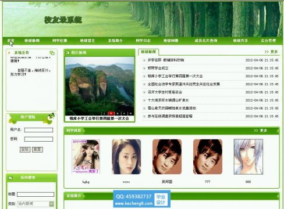Select slide number 1 in photo news
Viewport: 284px width, 209px height.
coord(104,114)
